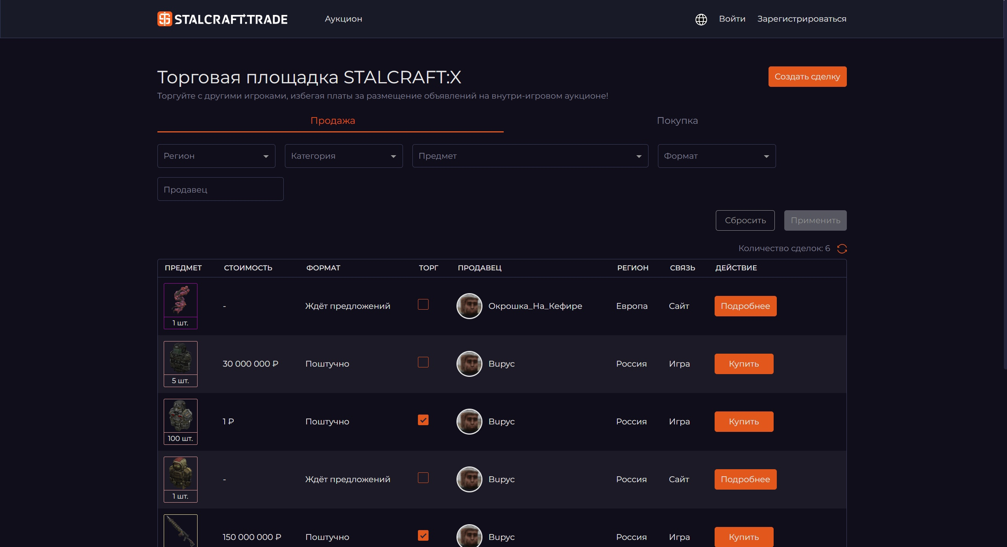Expand the Категория dropdown filter
Screen dimensions: 1007x547
click(x=344, y=156)
